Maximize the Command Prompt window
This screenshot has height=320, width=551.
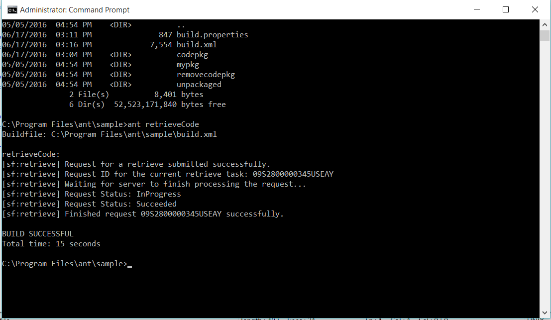[506, 9]
